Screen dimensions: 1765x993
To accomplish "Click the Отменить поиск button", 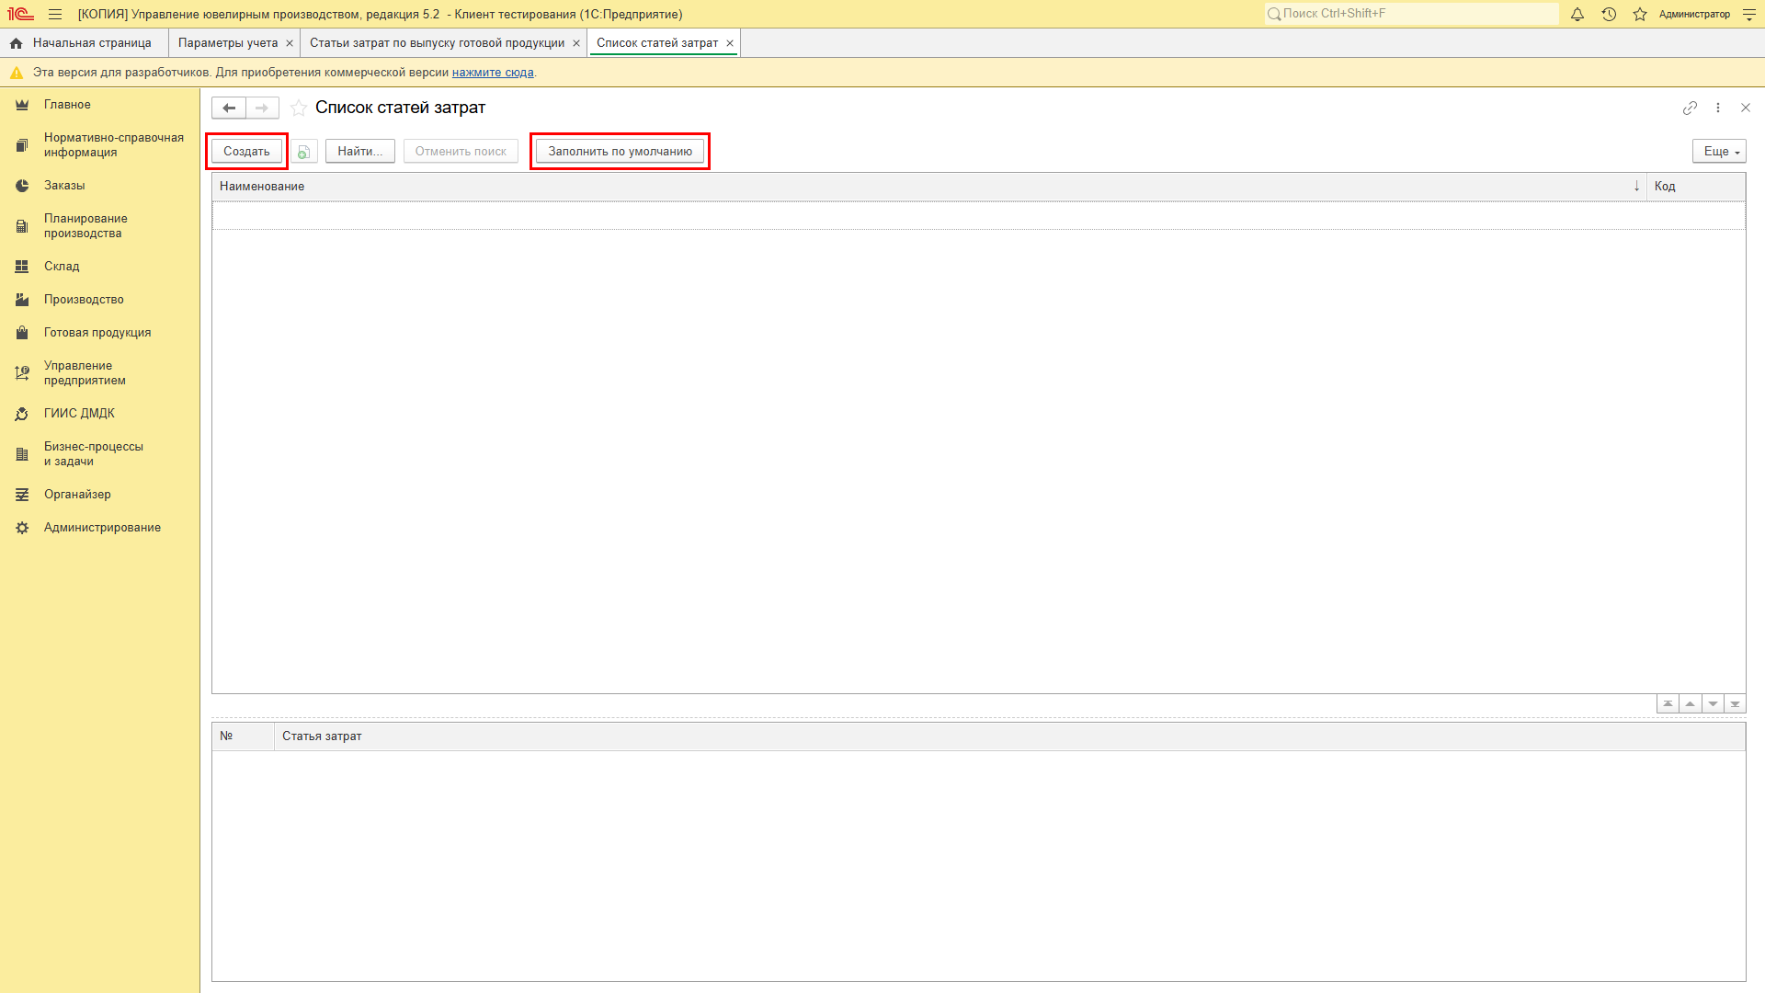I will point(461,152).
